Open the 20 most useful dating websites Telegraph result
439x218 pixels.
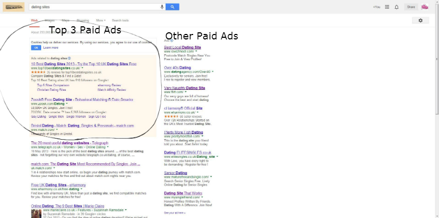tap(70, 143)
